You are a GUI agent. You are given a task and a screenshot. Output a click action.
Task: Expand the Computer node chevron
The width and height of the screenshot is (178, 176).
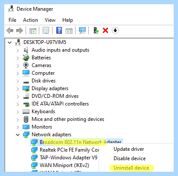18,73
